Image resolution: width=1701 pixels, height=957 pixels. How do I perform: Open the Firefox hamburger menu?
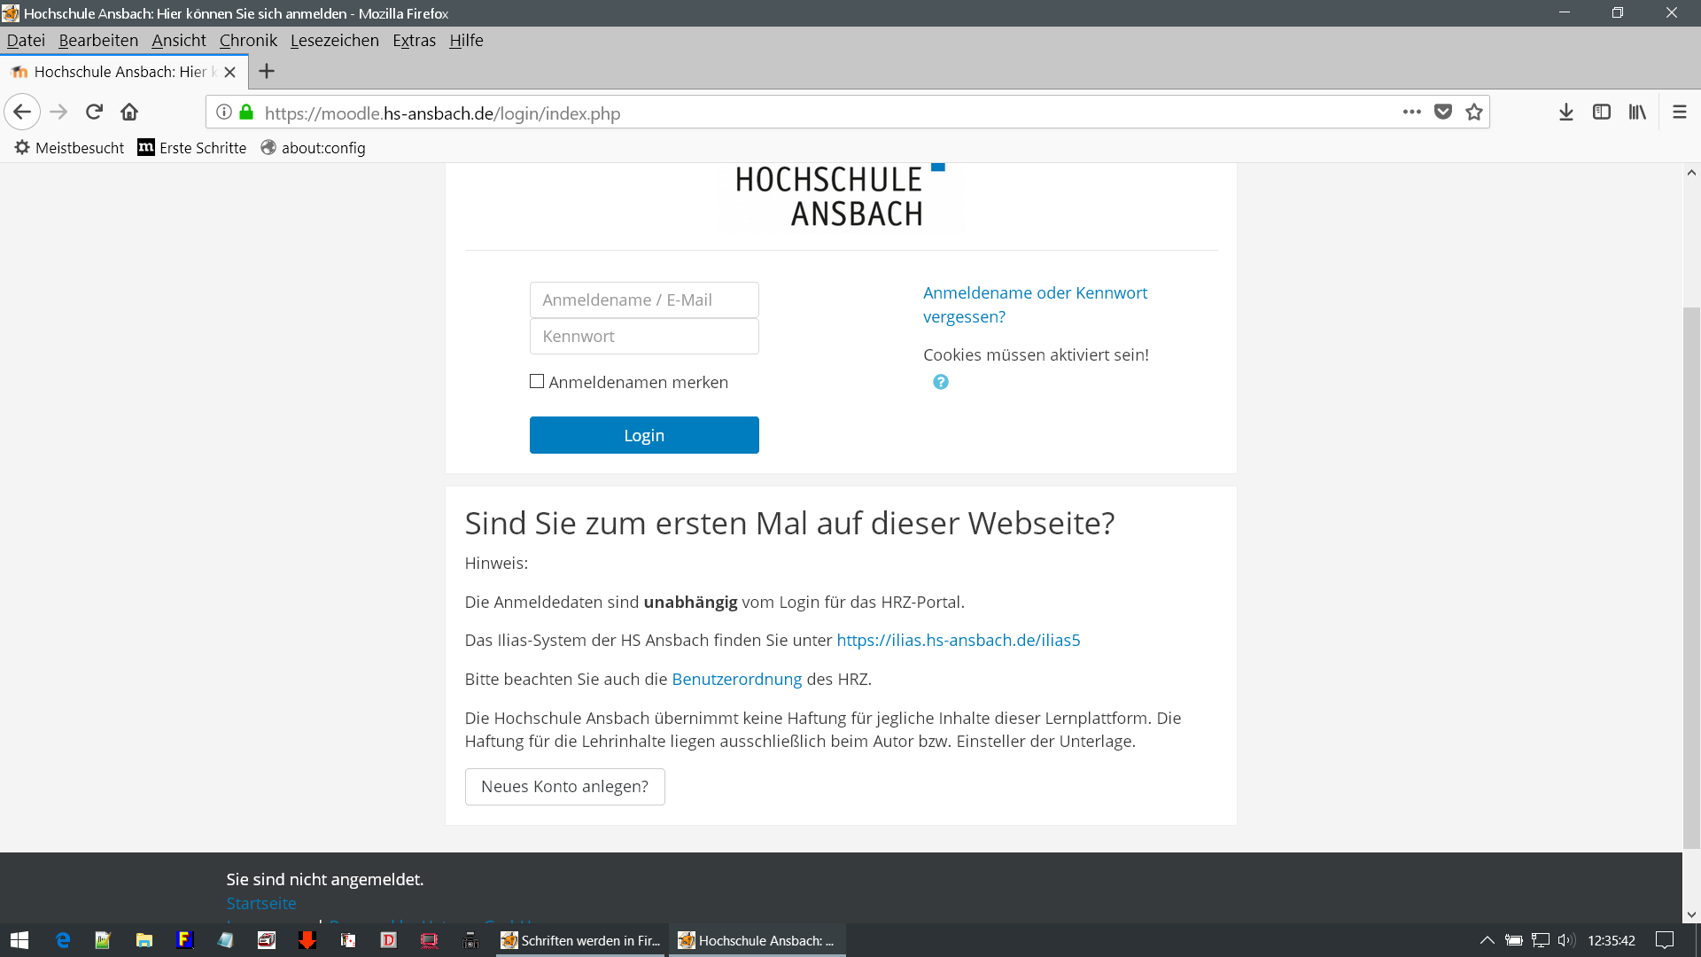tap(1679, 113)
